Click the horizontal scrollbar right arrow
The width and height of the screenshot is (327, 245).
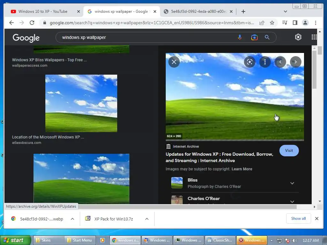point(314,207)
